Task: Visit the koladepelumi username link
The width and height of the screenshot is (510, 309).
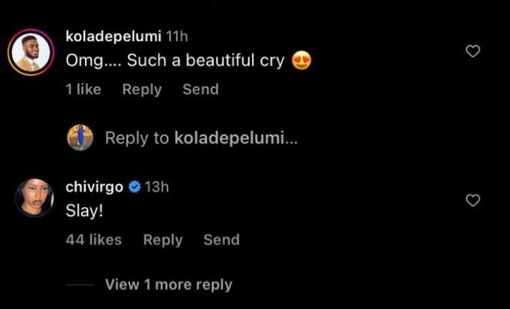Action: point(114,36)
